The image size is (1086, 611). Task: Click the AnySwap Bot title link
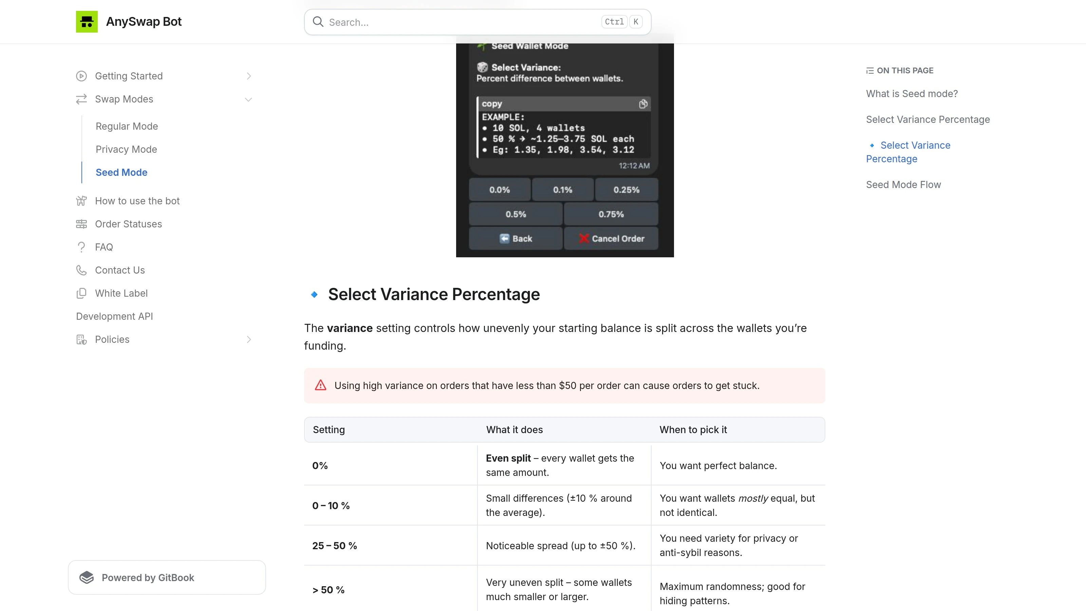pyautogui.click(x=144, y=21)
